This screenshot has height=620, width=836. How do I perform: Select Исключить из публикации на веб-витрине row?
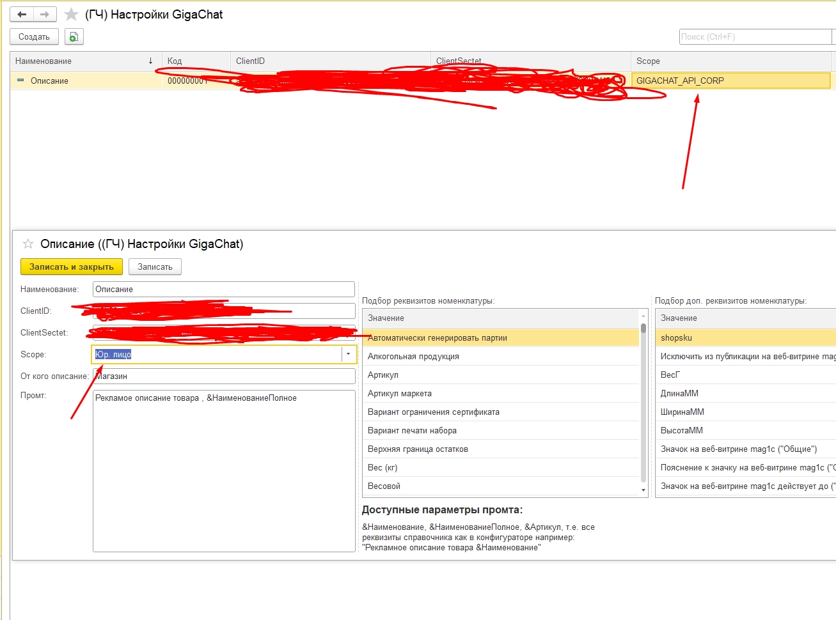[746, 356]
